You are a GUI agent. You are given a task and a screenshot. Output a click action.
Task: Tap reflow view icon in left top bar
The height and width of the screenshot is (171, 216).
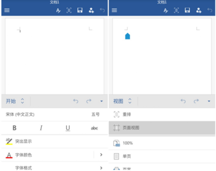click(69, 10)
